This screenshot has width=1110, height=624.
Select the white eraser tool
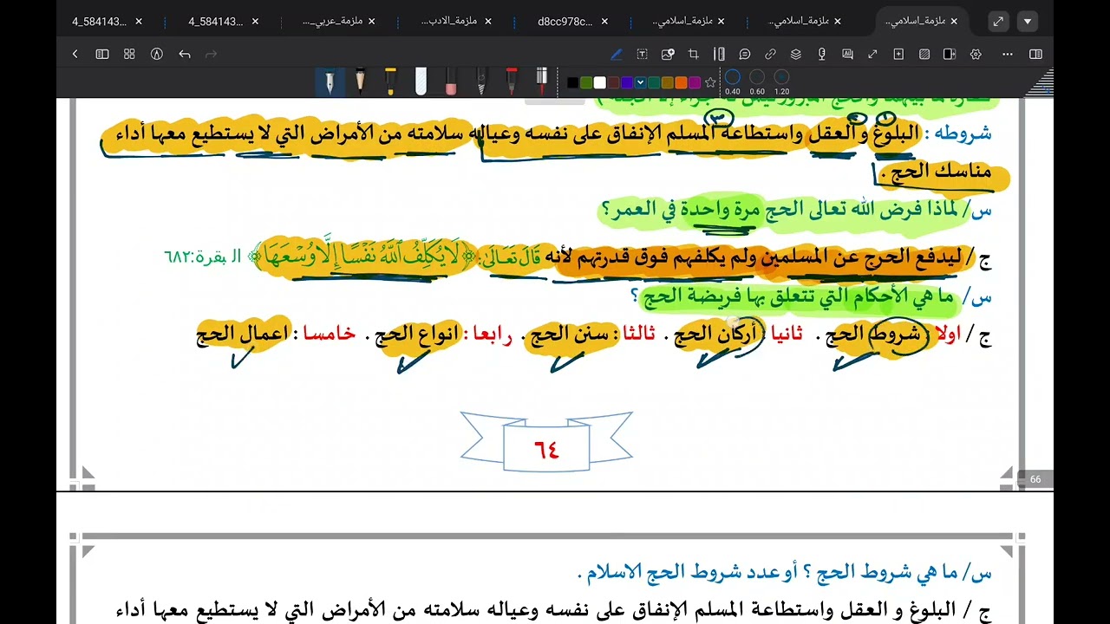pos(421,82)
